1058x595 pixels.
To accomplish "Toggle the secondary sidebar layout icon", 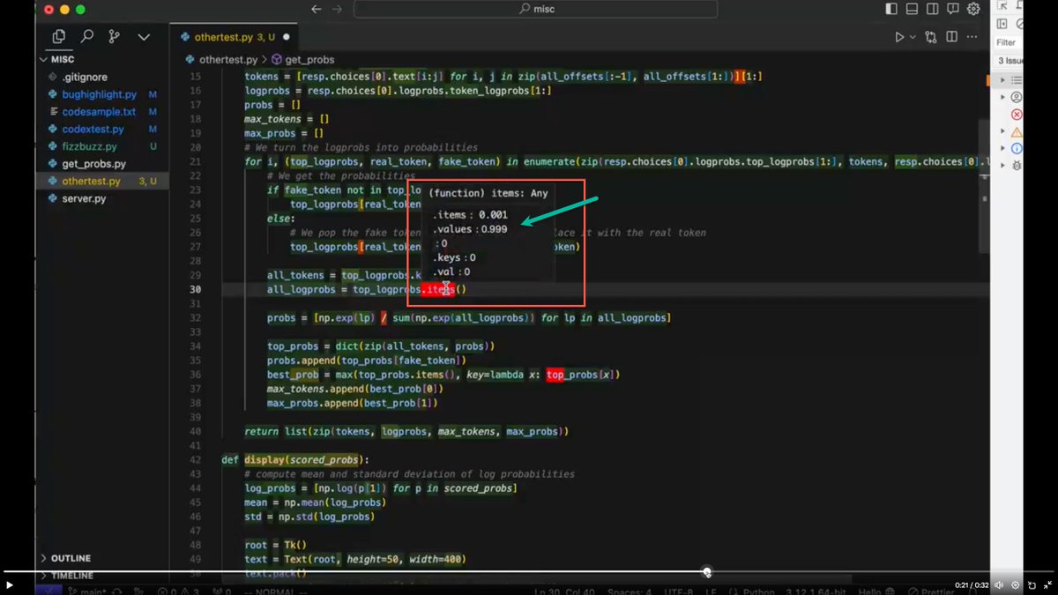I will (932, 9).
